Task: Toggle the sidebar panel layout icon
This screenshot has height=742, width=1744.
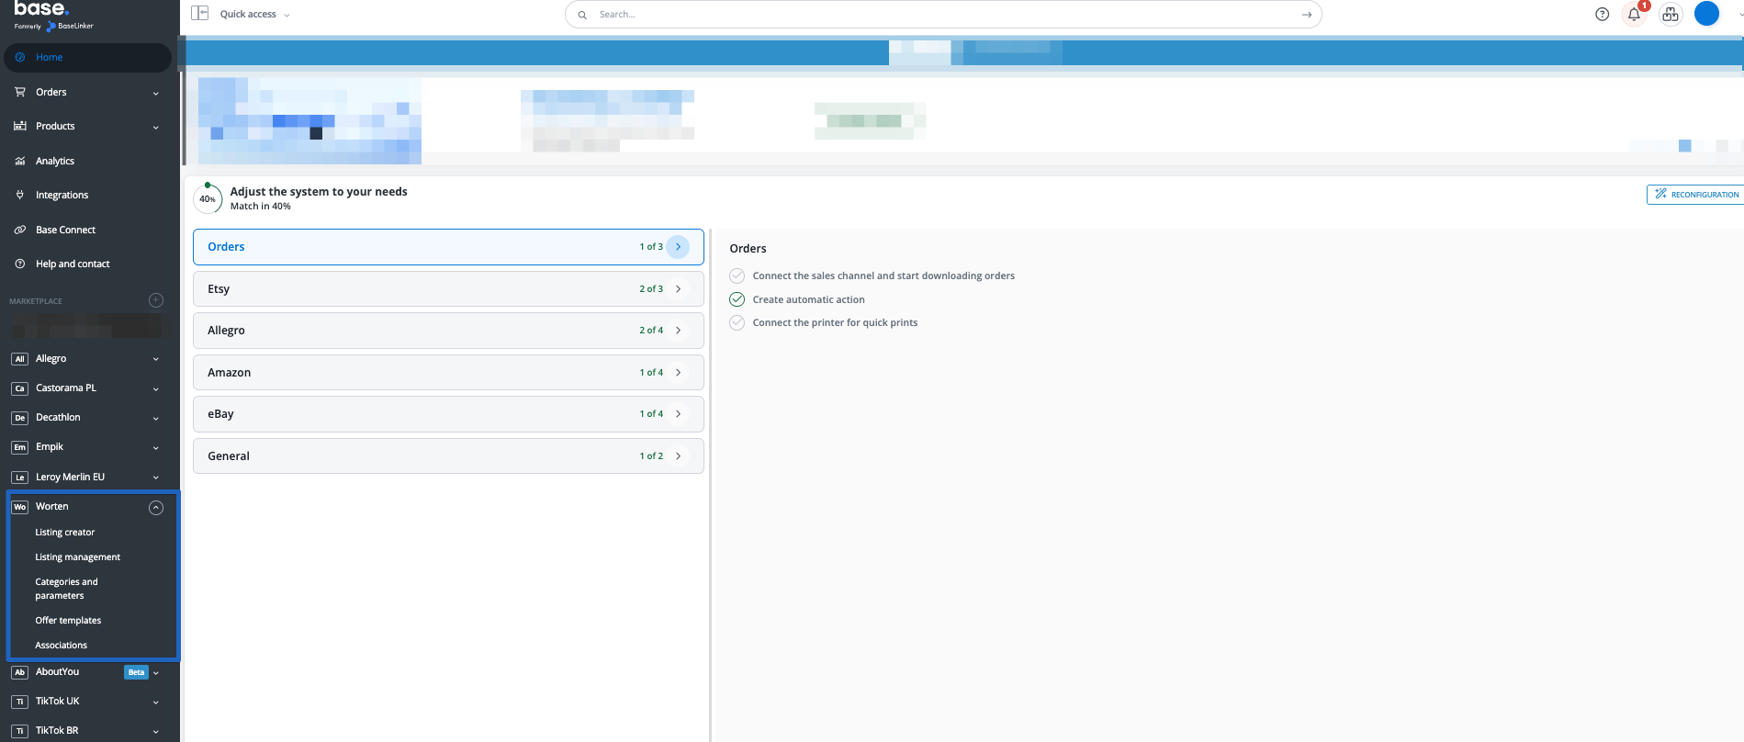Action: pyautogui.click(x=199, y=14)
